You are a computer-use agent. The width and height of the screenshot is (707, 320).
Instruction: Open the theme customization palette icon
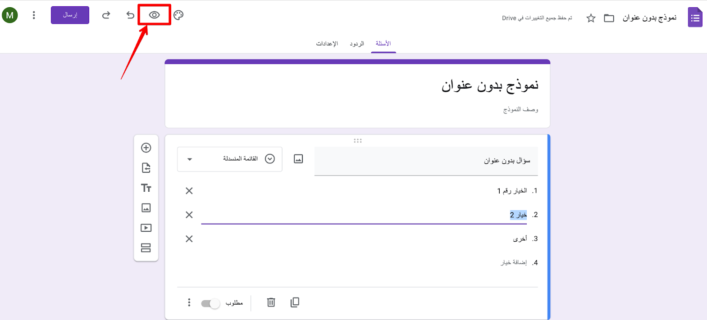click(178, 15)
